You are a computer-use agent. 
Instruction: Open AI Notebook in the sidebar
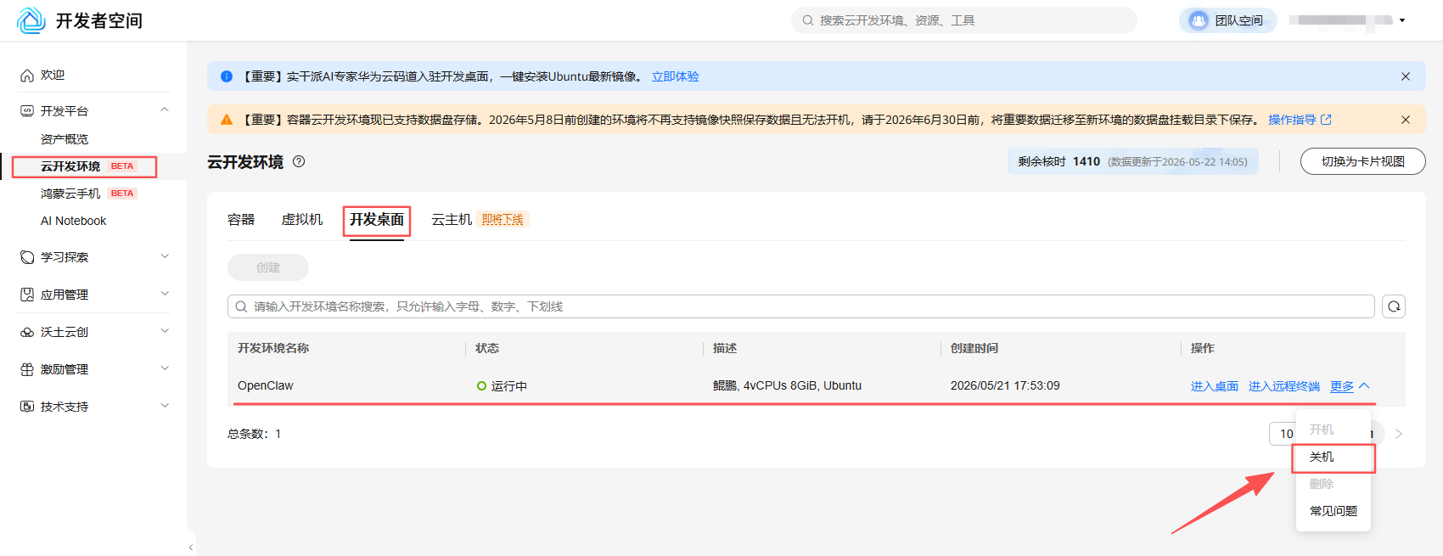coord(74,221)
